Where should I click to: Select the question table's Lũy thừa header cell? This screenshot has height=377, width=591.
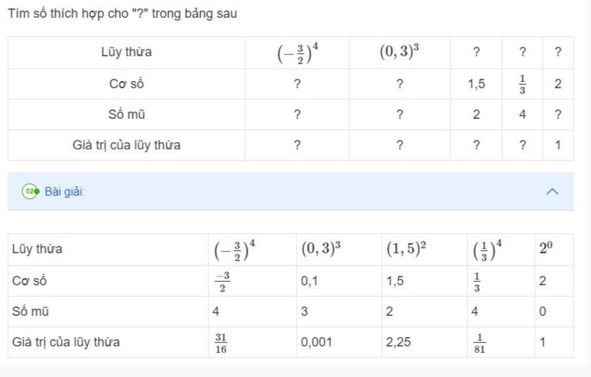pyautogui.click(x=126, y=52)
